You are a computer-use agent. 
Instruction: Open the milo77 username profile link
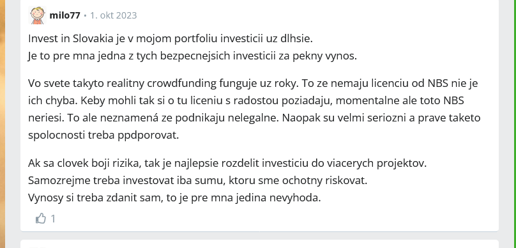(x=65, y=15)
